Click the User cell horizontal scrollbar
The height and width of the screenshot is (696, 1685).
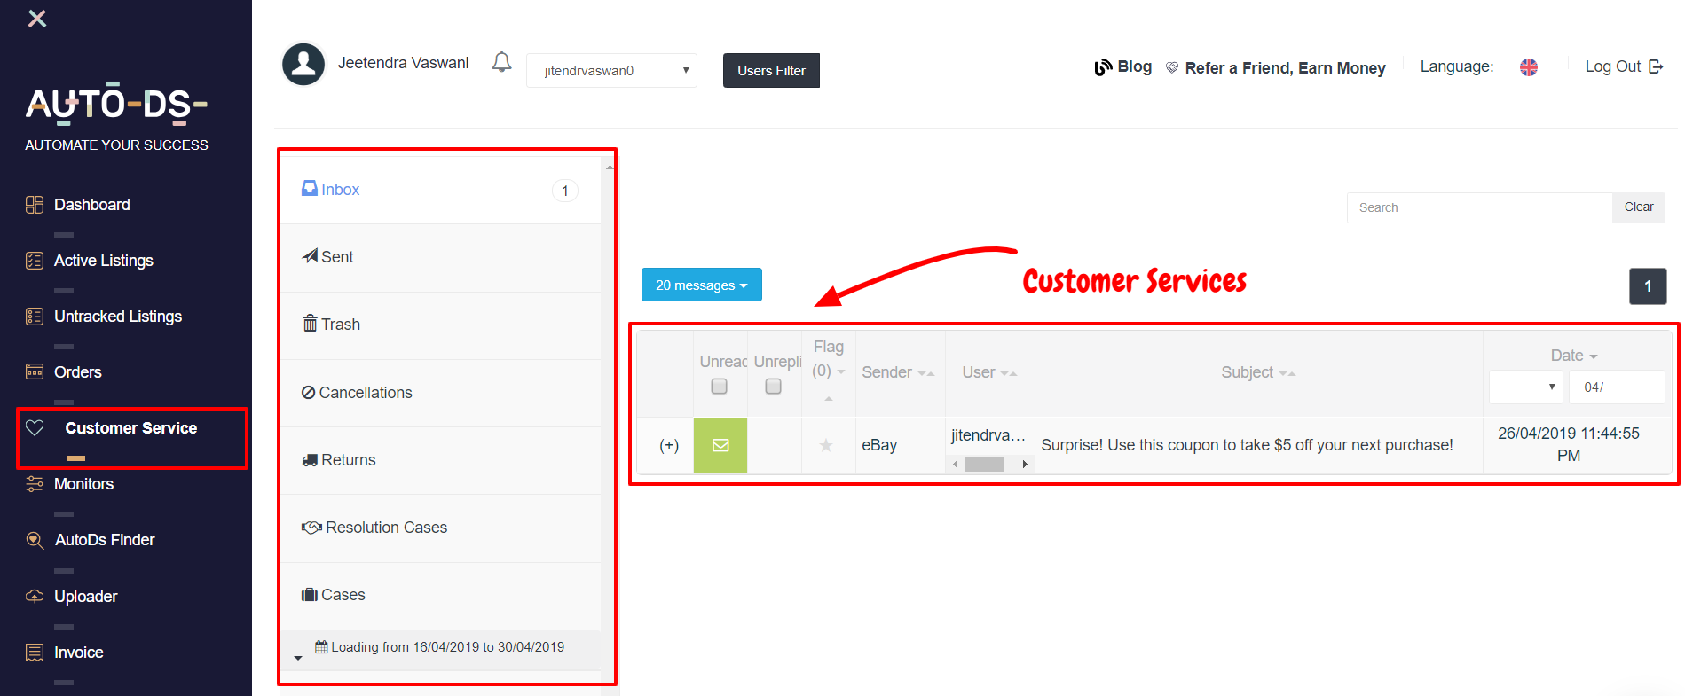[984, 464]
